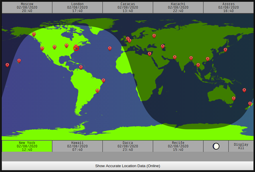Select the London clock panel
This screenshot has height=172, width=255.
pos(77,7)
